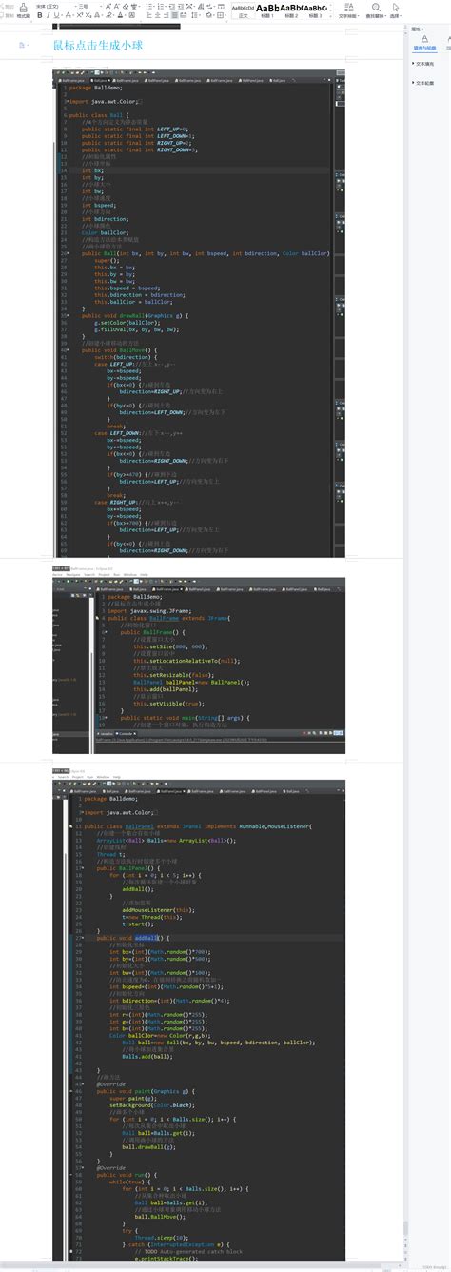451x1272 pixels.
Task: Expand the 文本轮廓 section
Action: tap(424, 83)
